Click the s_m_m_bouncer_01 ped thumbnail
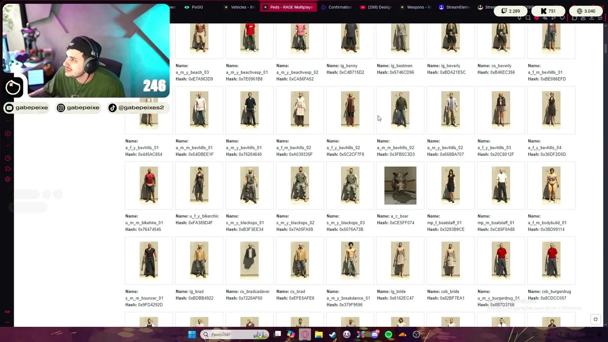The height and width of the screenshot is (342, 608). coord(149,260)
